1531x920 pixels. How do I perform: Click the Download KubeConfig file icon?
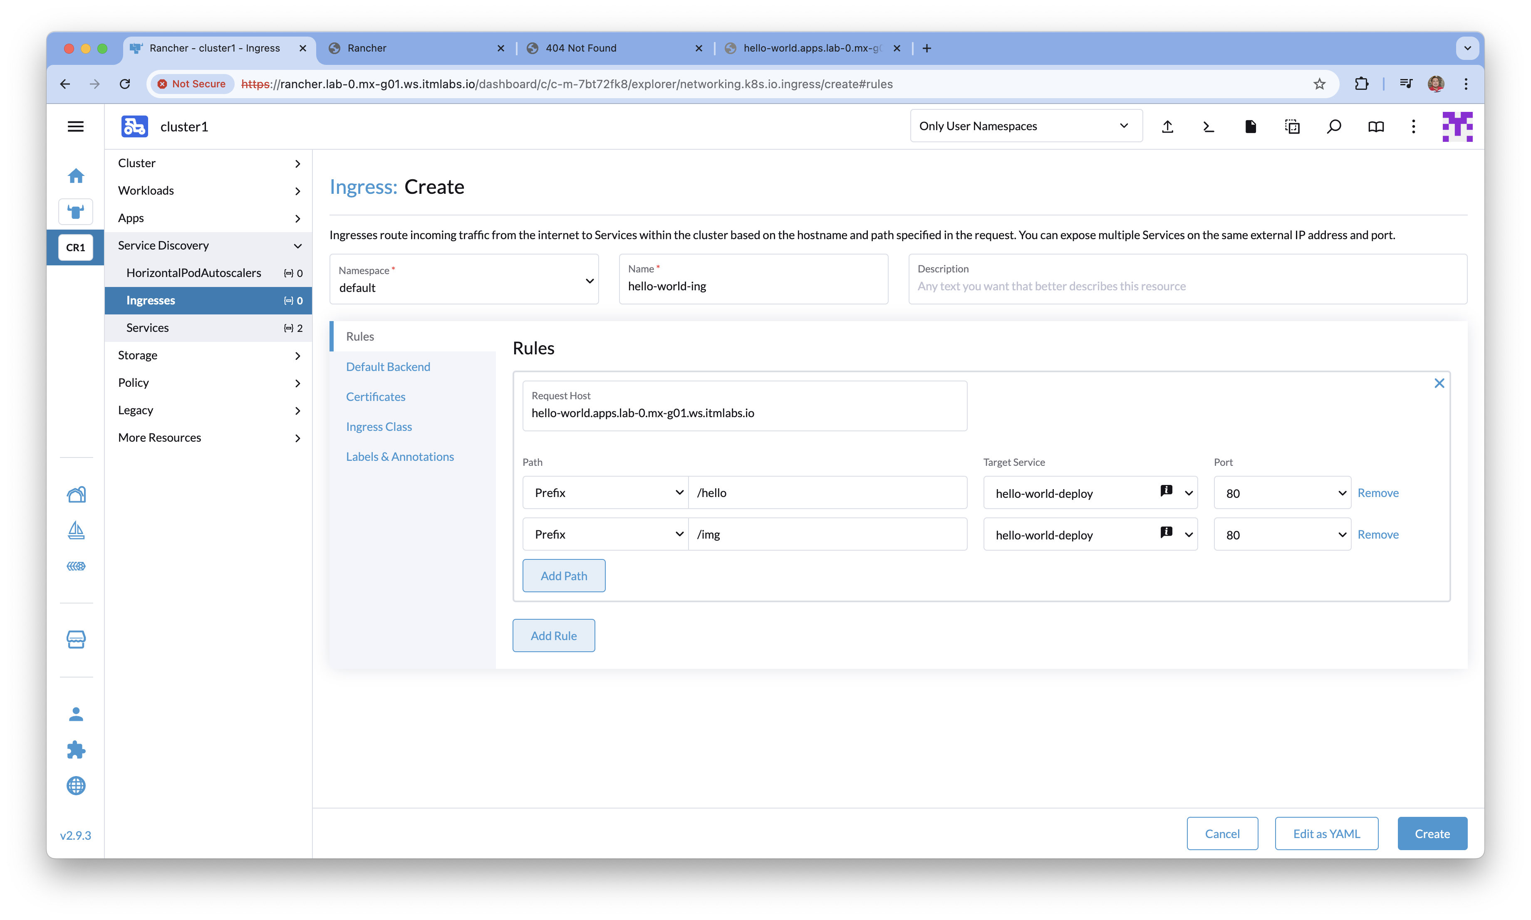click(1250, 126)
